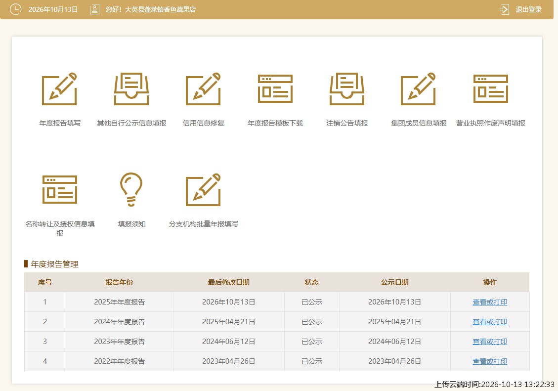Click the 填报须知 label

pos(131,224)
